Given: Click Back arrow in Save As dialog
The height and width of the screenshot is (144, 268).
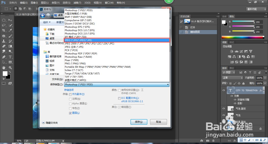Looking at the screenshot, I should [43, 15].
